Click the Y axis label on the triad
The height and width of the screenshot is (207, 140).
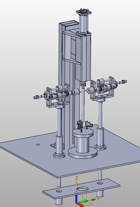pos(98,199)
